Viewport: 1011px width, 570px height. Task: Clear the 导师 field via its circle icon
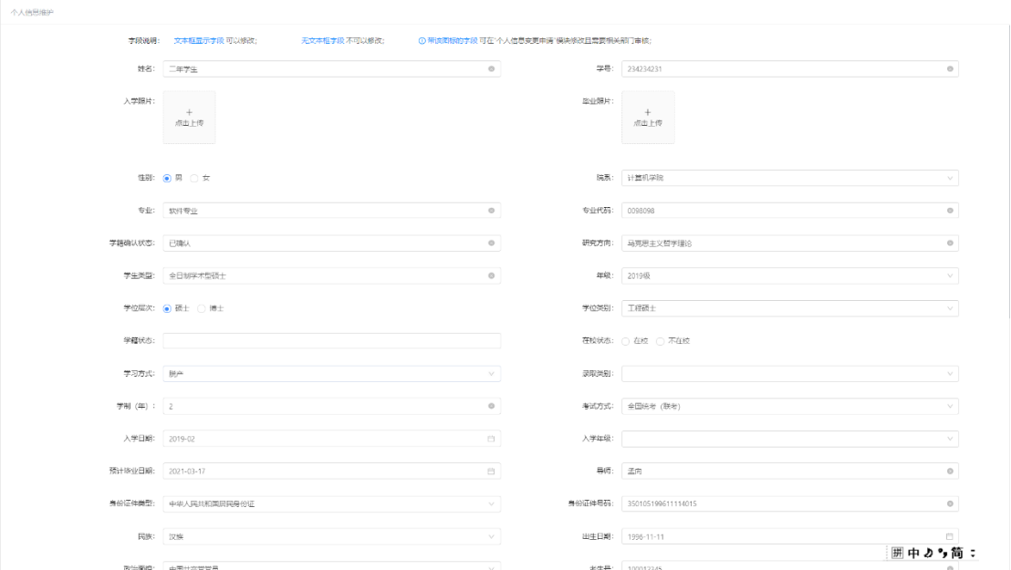[950, 472]
